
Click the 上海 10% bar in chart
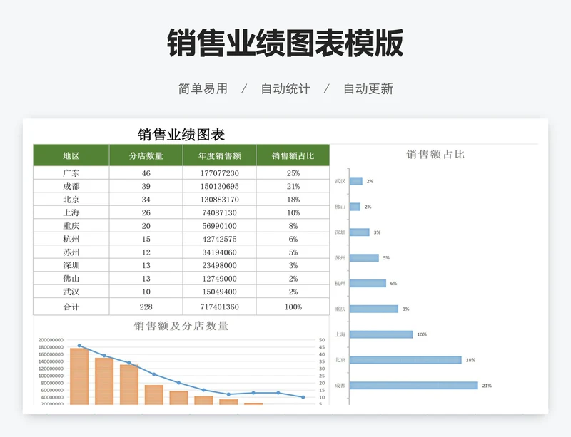click(x=381, y=334)
